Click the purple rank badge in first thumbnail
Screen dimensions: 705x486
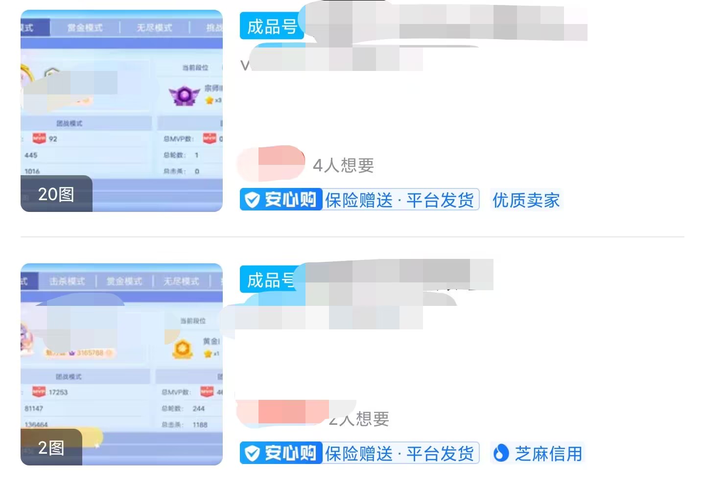pyautogui.click(x=184, y=95)
